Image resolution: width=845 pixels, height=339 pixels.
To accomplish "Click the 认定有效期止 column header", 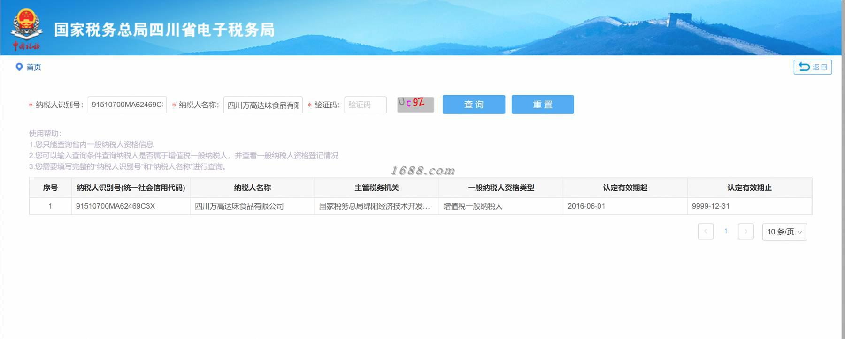I will pyautogui.click(x=750, y=188).
